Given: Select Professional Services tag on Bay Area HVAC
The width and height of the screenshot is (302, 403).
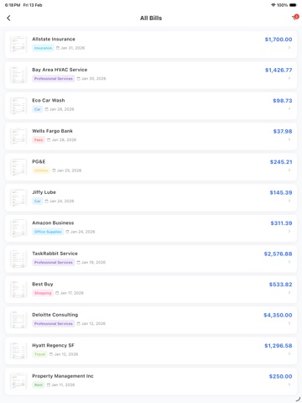Looking at the screenshot, I should 54,79.
